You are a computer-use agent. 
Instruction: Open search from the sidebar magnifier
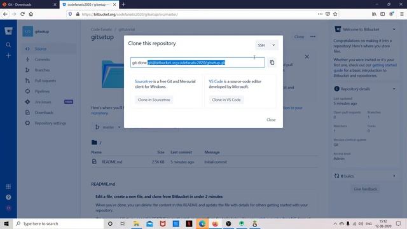click(x=8, y=45)
